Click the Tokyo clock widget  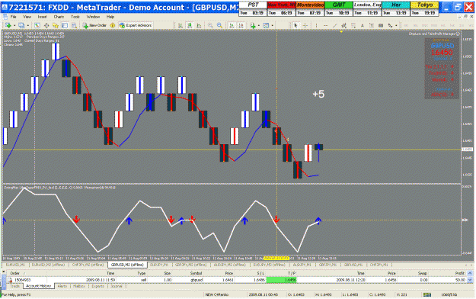(424, 8)
